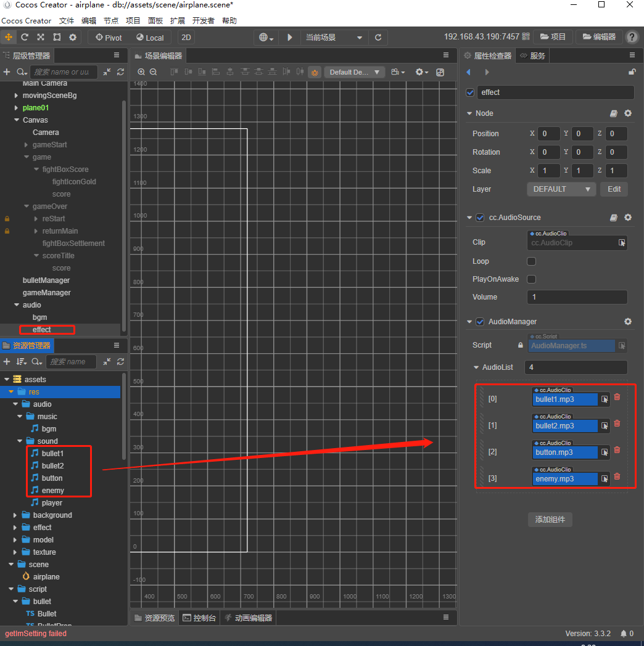Collapse the Node section
644x646 pixels.
(469, 113)
